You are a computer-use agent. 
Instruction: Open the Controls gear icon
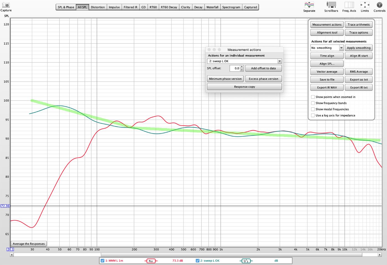379,5
